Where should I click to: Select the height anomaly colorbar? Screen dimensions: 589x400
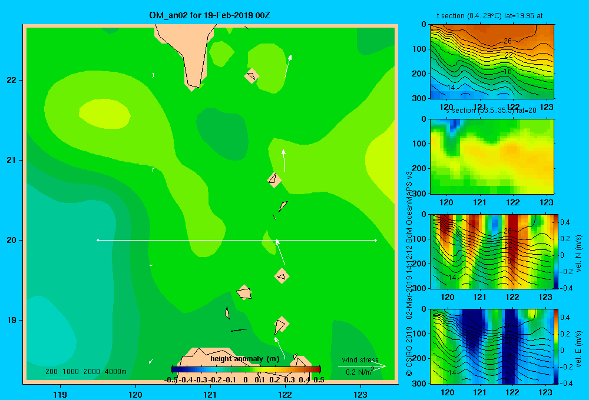[246, 369]
